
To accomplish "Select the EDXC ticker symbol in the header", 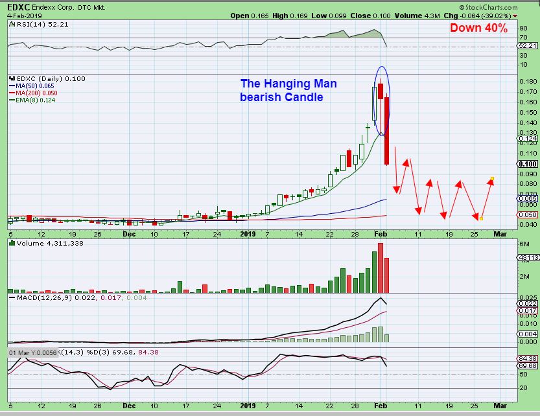I will pos(19,7).
